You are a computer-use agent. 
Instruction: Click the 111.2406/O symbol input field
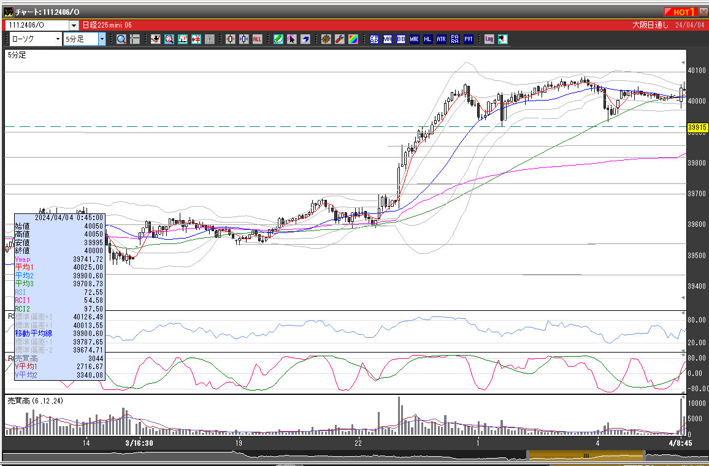(37, 25)
